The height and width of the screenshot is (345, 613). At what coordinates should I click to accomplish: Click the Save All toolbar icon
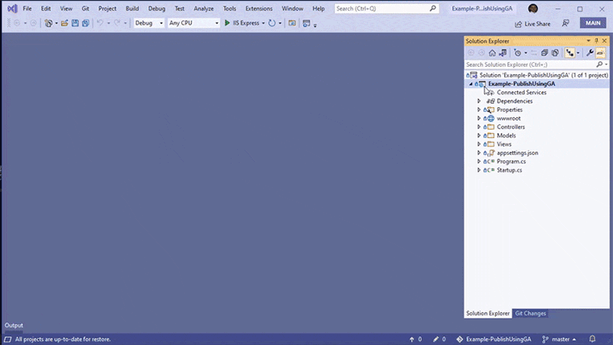point(85,23)
